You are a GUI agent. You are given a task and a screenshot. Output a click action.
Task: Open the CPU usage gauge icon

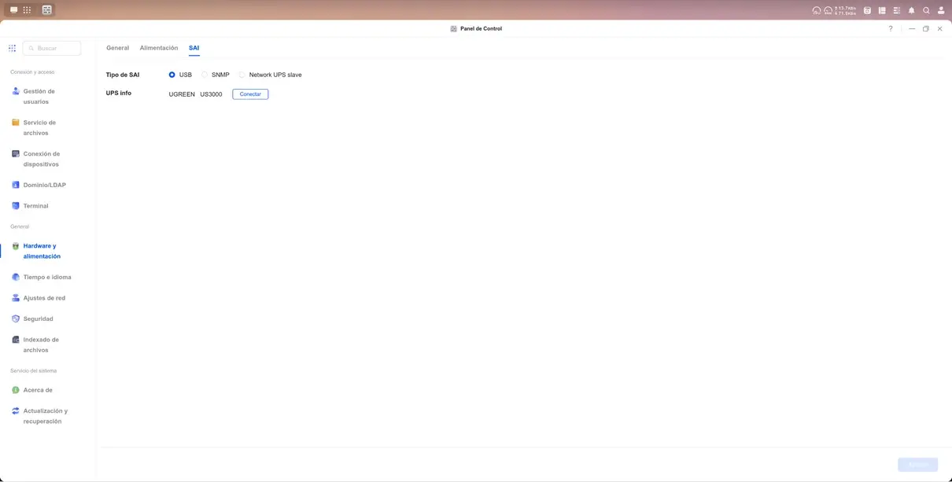pyautogui.click(x=817, y=10)
